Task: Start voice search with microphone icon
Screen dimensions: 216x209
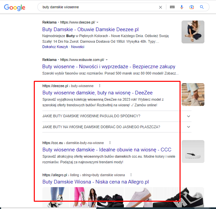Action: [182, 7]
